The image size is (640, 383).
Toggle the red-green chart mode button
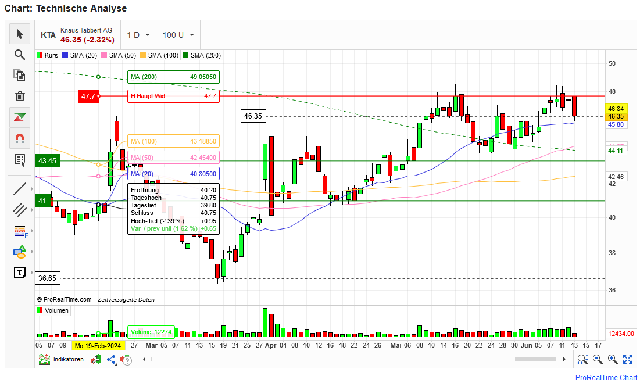(x=20, y=117)
